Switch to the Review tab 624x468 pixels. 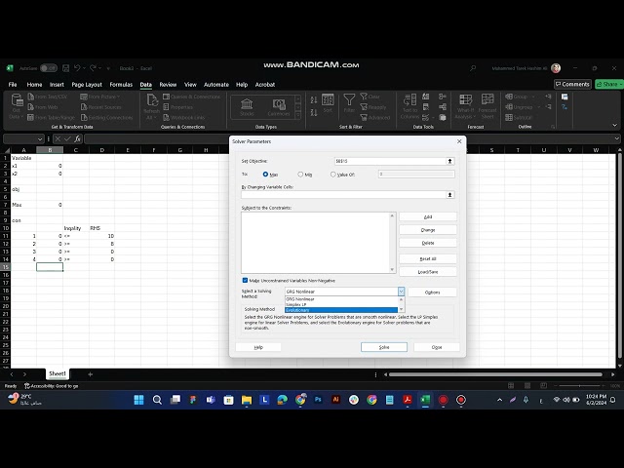pos(168,85)
